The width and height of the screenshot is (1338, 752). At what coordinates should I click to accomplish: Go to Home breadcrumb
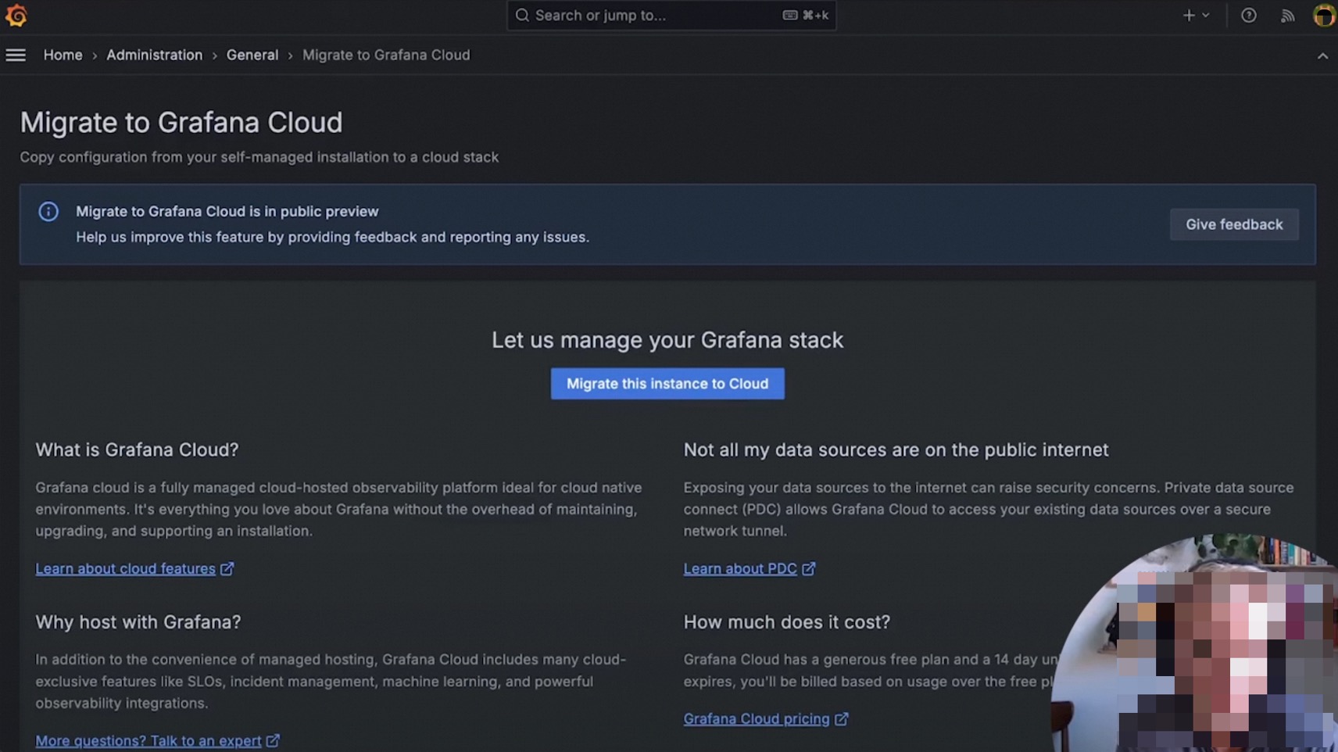63,56
